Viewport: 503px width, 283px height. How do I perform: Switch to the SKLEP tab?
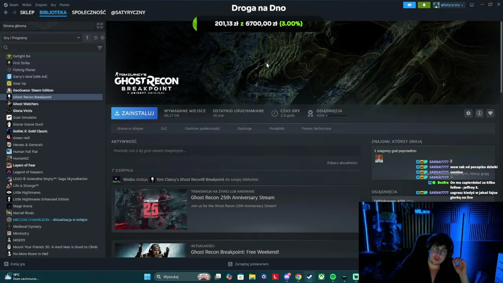28,12
